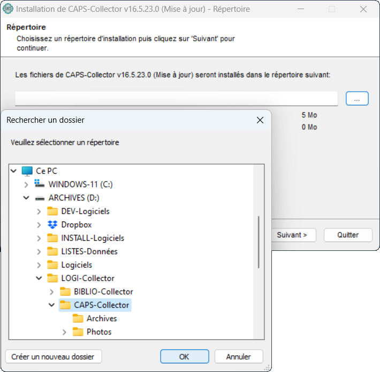Click Créer un nouveau dossier

(54, 356)
